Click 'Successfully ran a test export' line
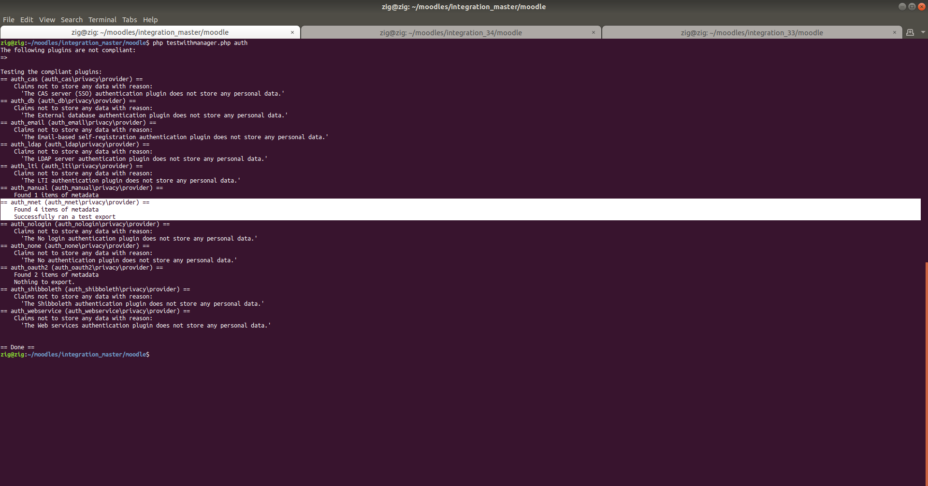This screenshot has width=928, height=486. pyautogui.click(x=65, y=217)
